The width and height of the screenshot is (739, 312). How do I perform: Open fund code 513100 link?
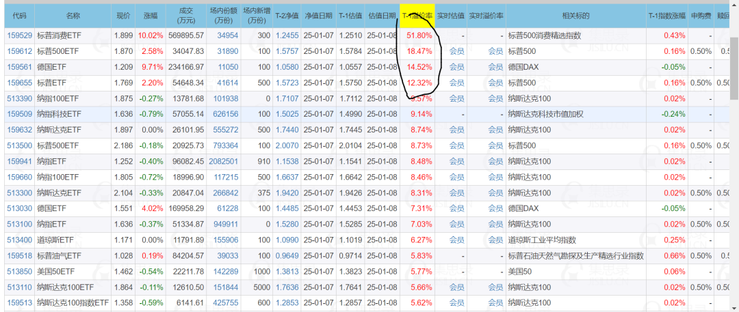point(19,224)
